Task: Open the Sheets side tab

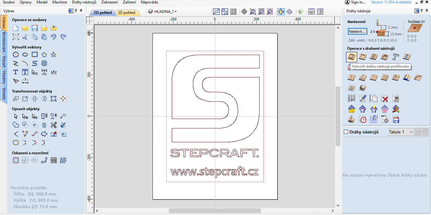Action: 4,94
